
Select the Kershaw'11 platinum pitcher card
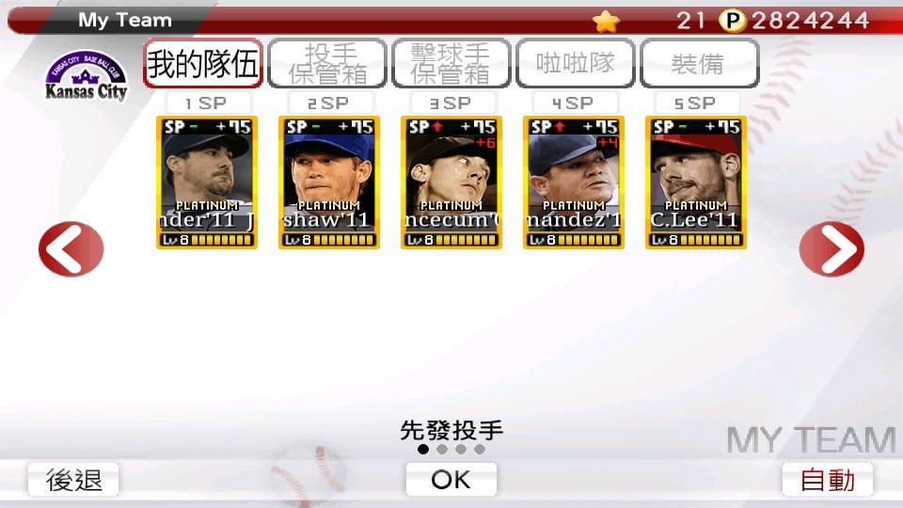coord(329,183)
